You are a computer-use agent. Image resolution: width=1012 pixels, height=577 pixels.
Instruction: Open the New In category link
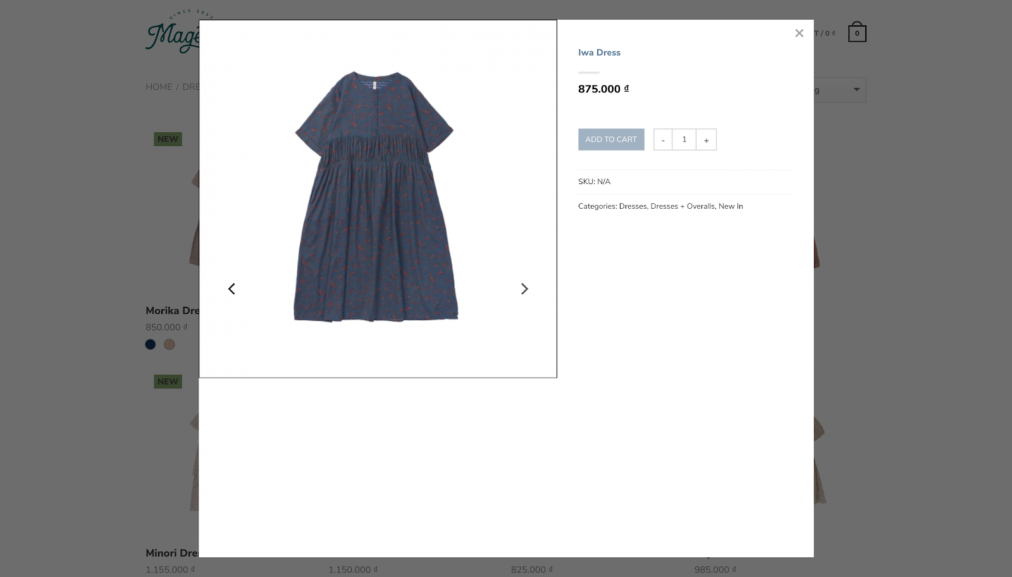point(731,206)
